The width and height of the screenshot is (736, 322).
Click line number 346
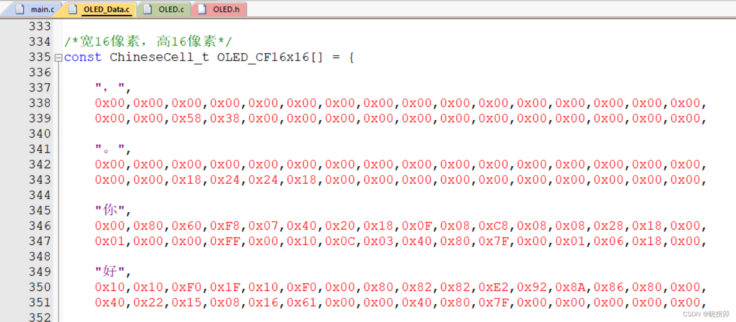40,225
